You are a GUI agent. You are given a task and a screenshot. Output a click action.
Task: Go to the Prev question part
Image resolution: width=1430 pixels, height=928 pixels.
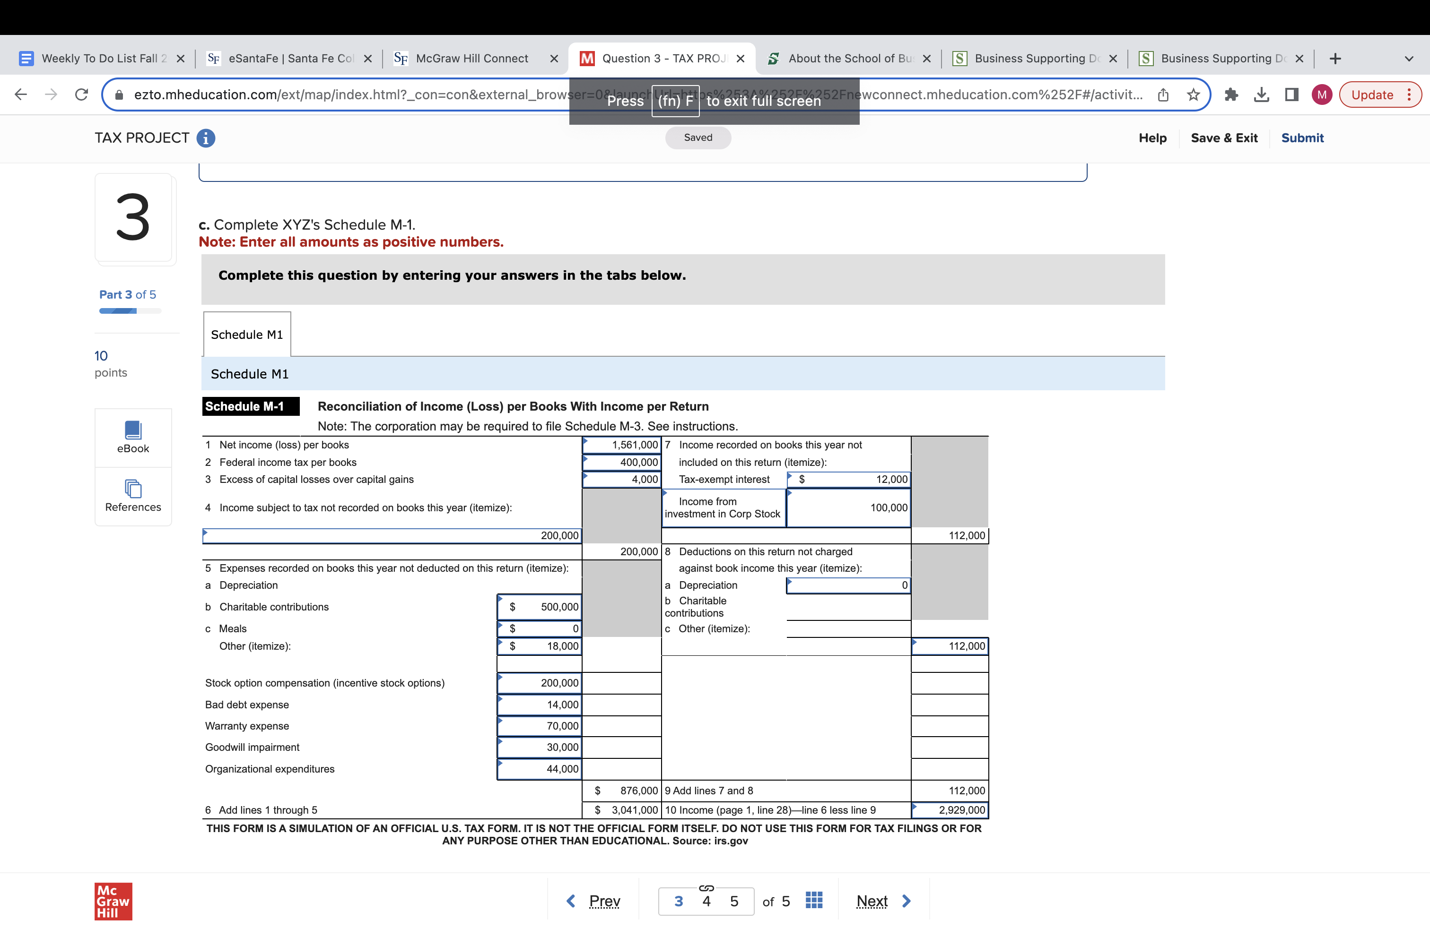(x=593, y=901)
